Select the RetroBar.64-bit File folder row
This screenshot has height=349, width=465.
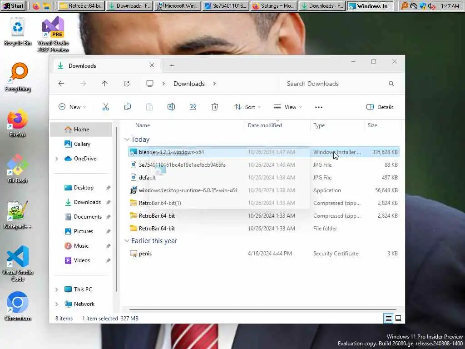coord(264,229)
